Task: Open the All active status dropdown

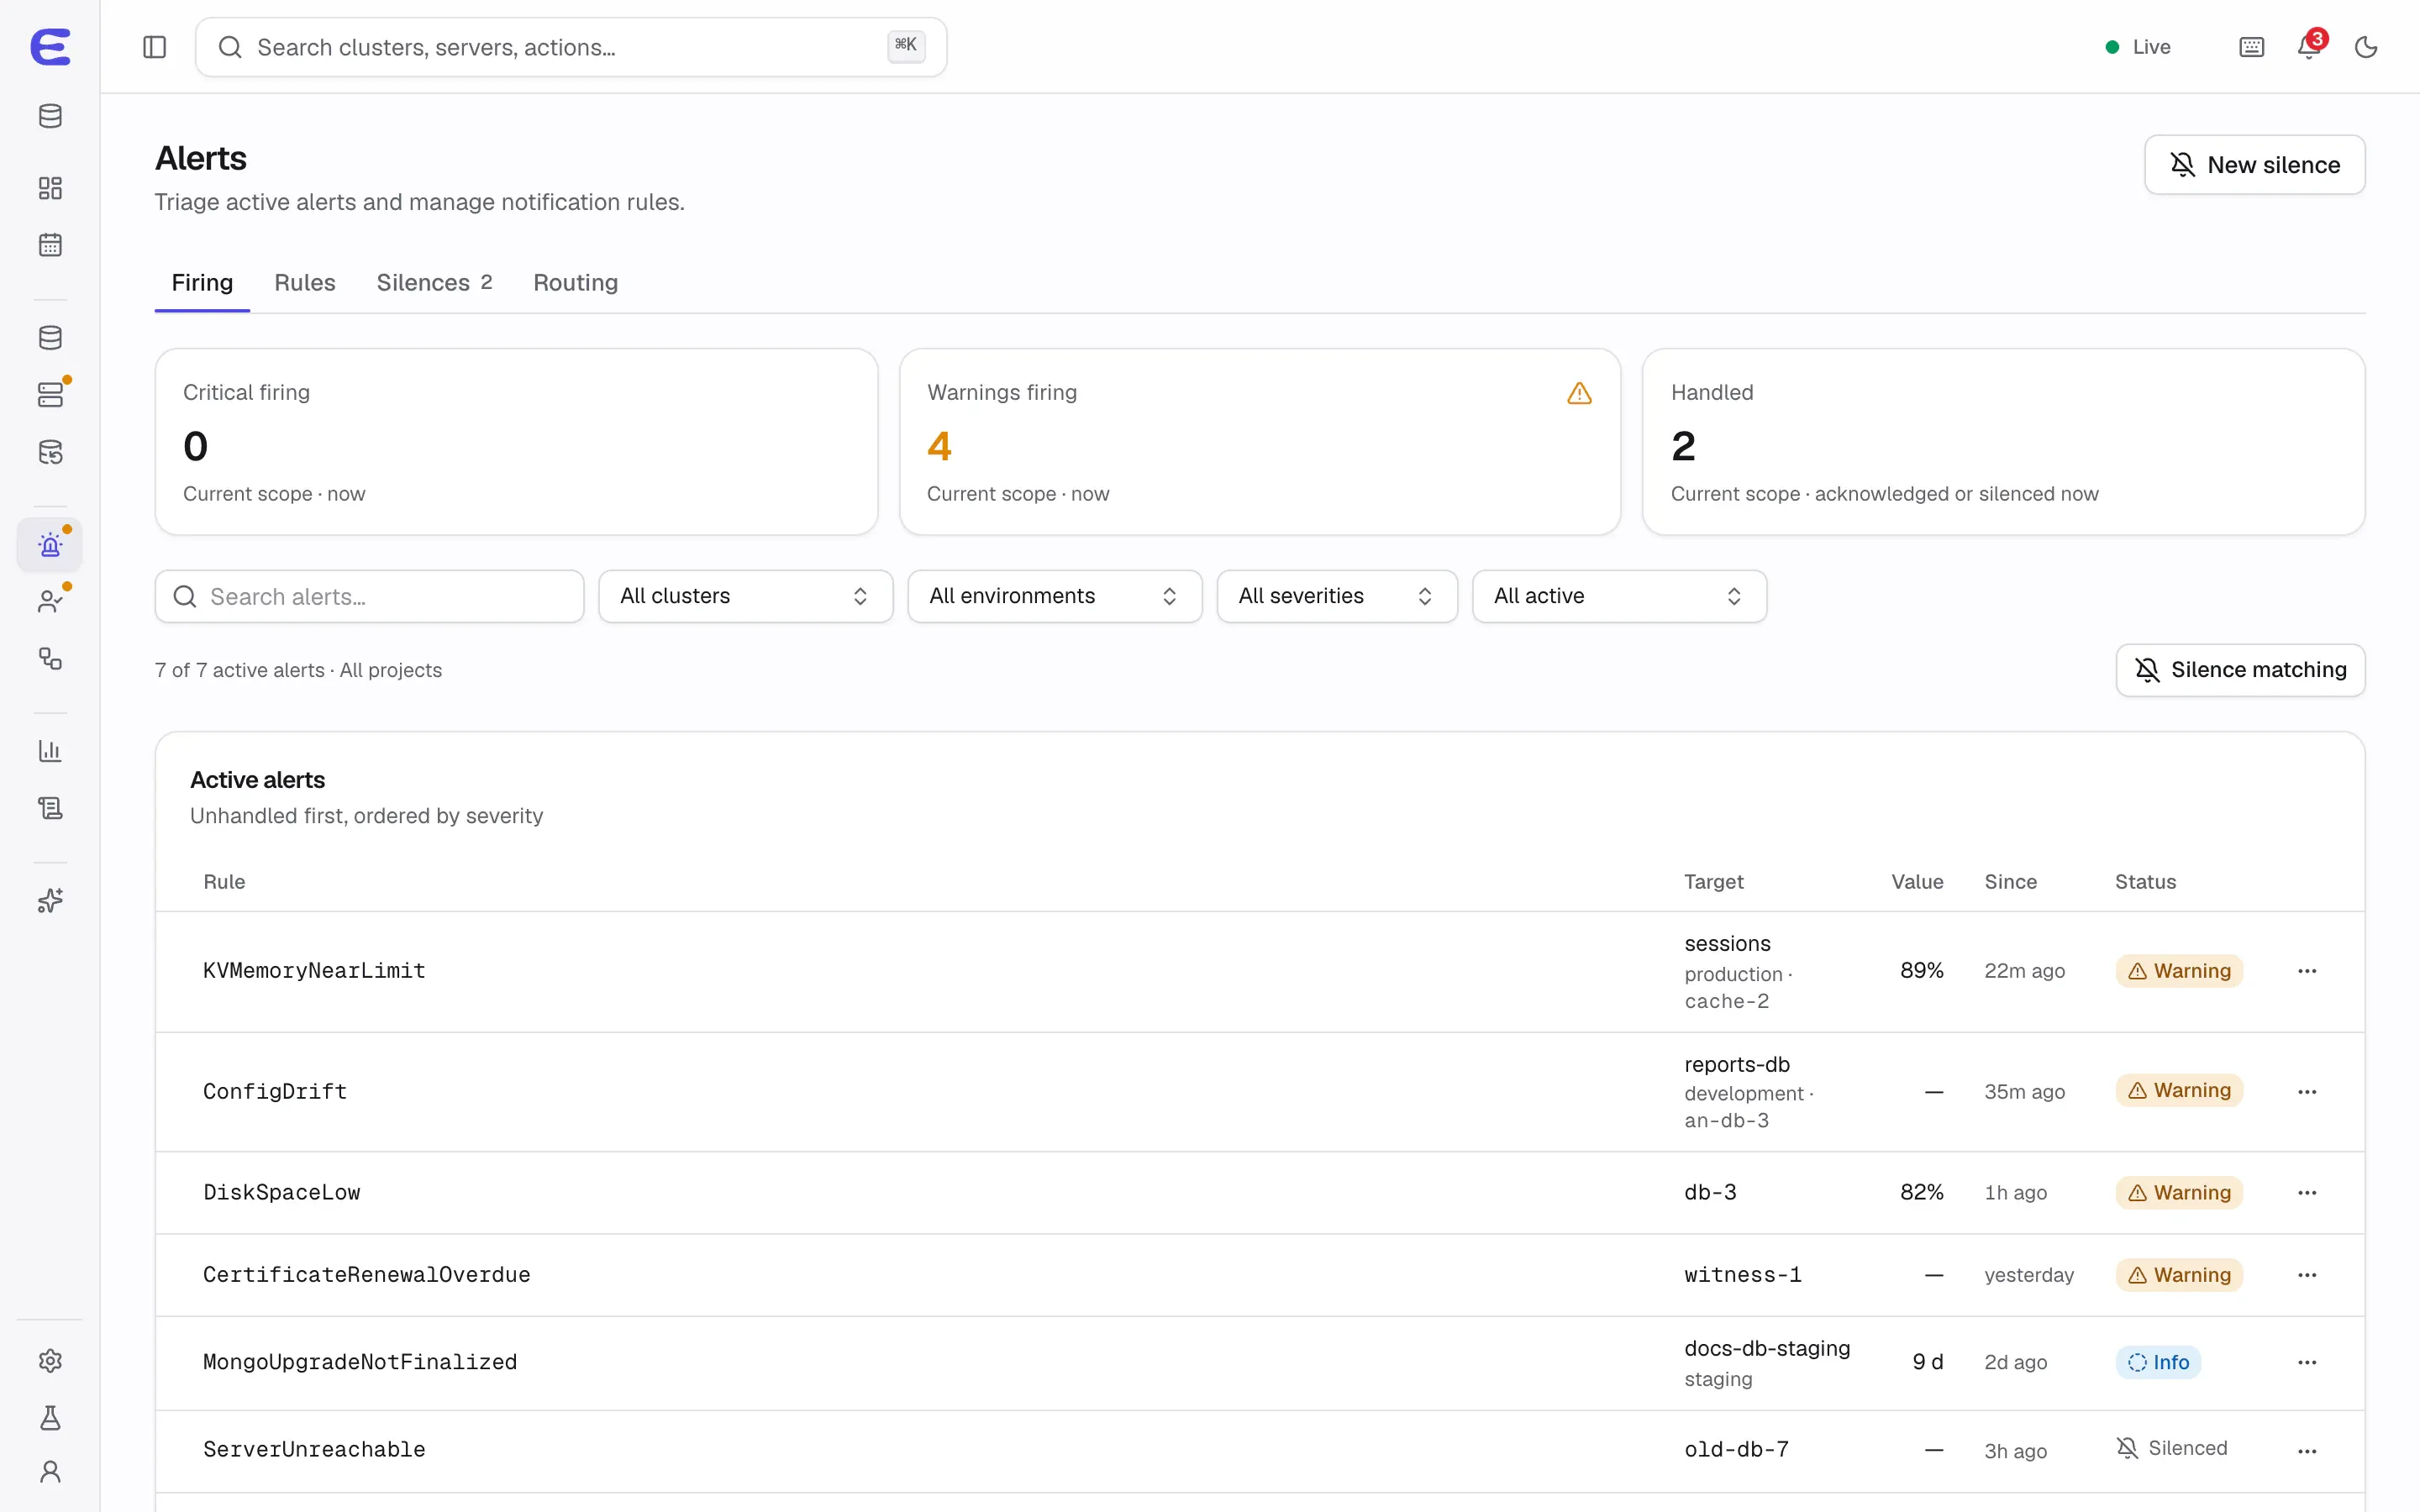Action: pyautogui.click(x=1619, y=596)
